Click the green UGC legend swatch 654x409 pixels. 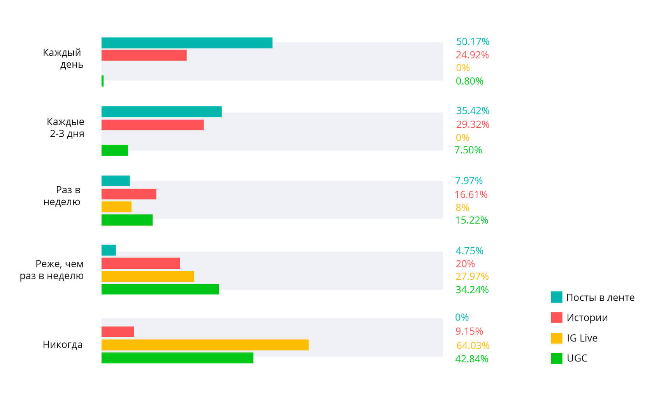coord(557,358)
